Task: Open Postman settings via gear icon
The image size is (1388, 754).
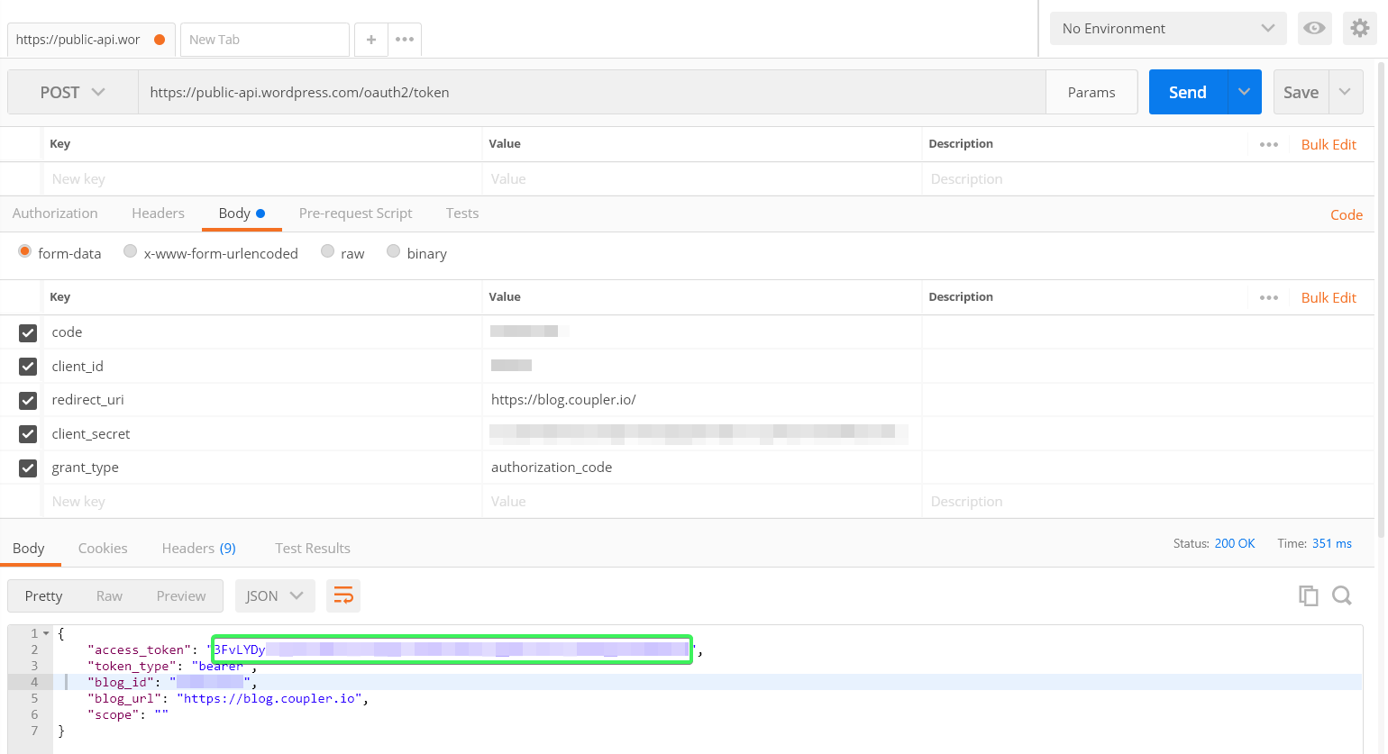Action: pos(1359,28)
